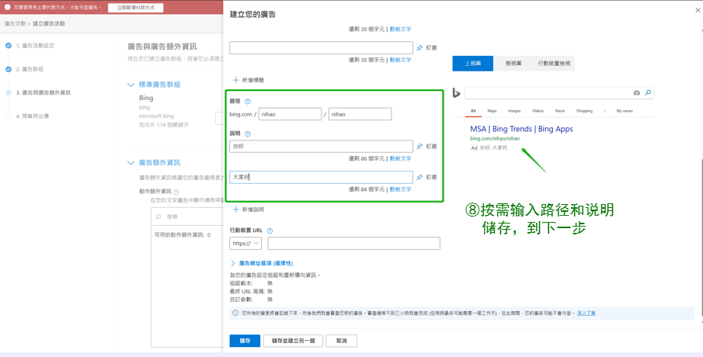Select the News tab in ad preview
703x357 pixels.
coord(559,111)
